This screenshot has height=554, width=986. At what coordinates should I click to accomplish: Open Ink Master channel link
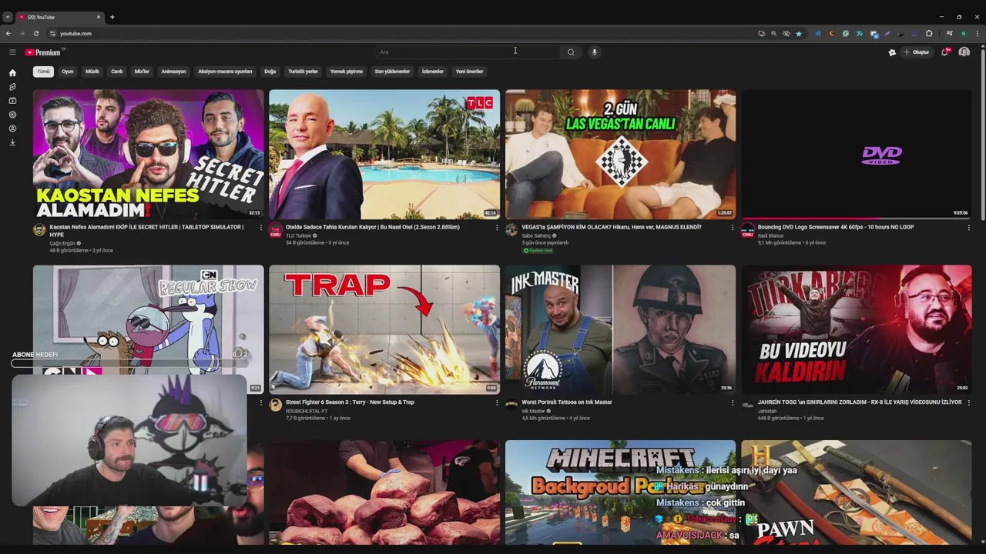pyautogui.click(x=533, y=411)
